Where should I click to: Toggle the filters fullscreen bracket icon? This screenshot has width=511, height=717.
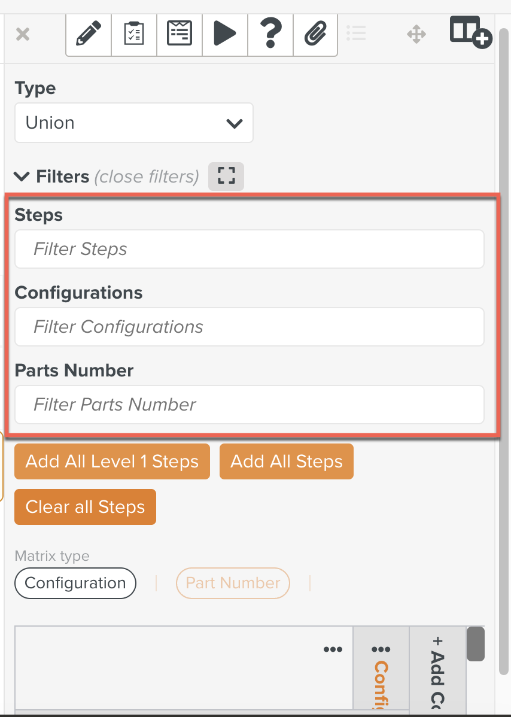(226, 176)
